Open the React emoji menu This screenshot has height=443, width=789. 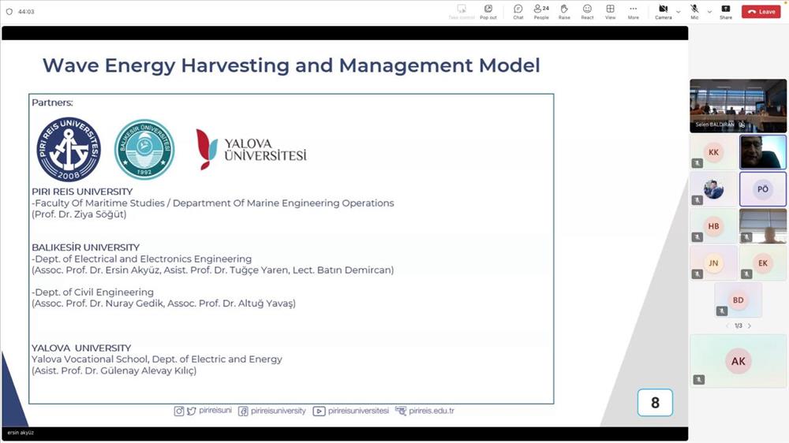pyautogui.click(x=587, y=12)
